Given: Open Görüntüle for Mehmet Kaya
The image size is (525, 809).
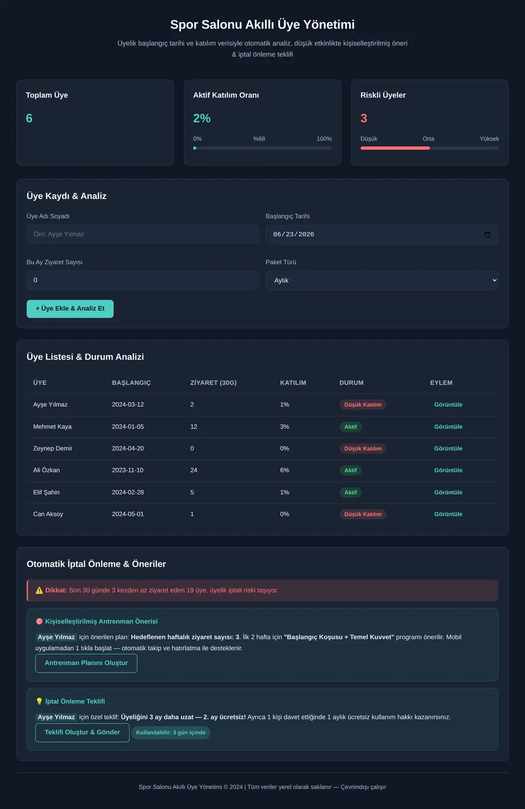Looking at the screenshot, I should click(x=448, y=427).
